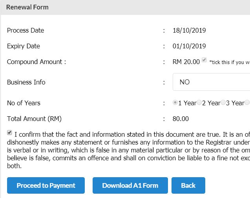This screenshot has height=198, width=250.
Task: Click the process date value 18/10/2019
Action: [189, 30]
